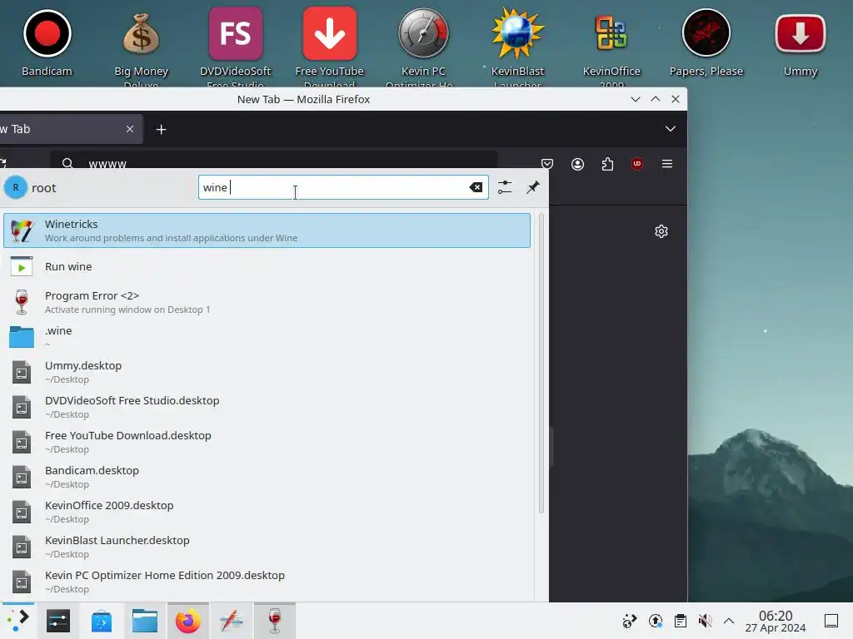Open System Settings from the taskbar
The width and height of the screenshot is (853, 639).
(x=58, y=621)
